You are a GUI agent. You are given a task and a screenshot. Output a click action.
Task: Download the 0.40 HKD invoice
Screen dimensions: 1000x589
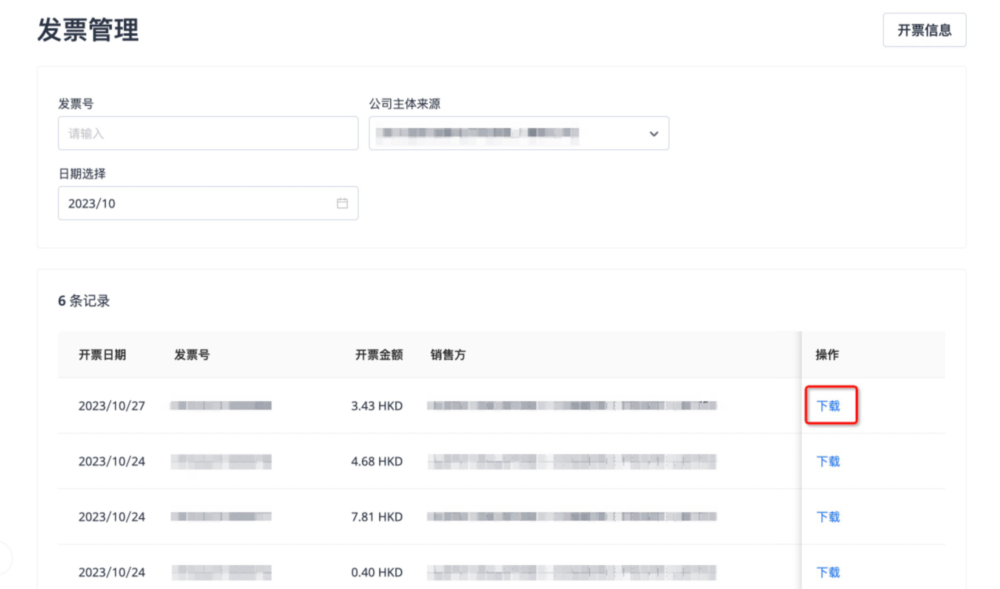pyautogui.click(x=828, y=572)
